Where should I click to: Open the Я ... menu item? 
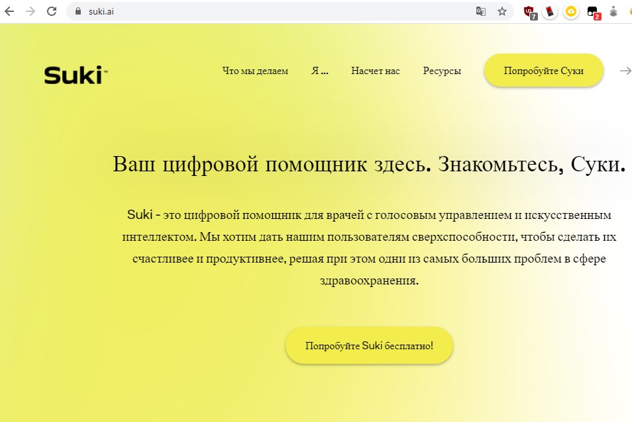(x=319, y=71)
